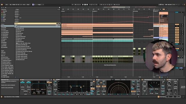Enable the Mono button in Utility
186x104 pixels.
coord(169,91)
